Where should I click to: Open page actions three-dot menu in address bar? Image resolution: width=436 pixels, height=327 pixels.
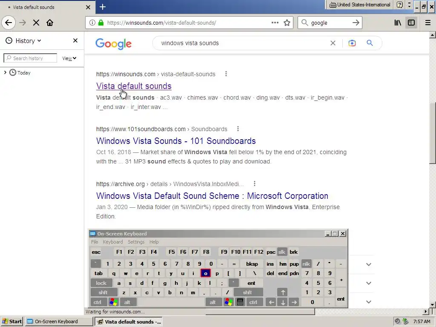pos(275,23)
